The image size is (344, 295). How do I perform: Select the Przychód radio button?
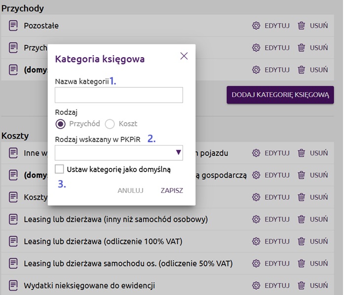click(60, 124)
